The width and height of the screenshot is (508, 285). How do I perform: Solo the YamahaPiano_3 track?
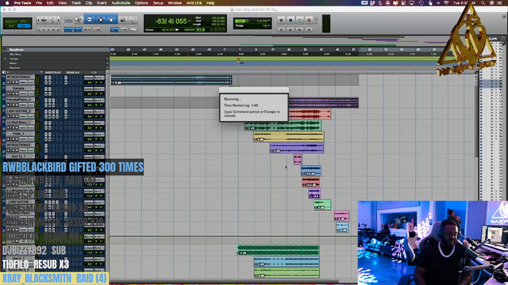[x=13, y=104]
